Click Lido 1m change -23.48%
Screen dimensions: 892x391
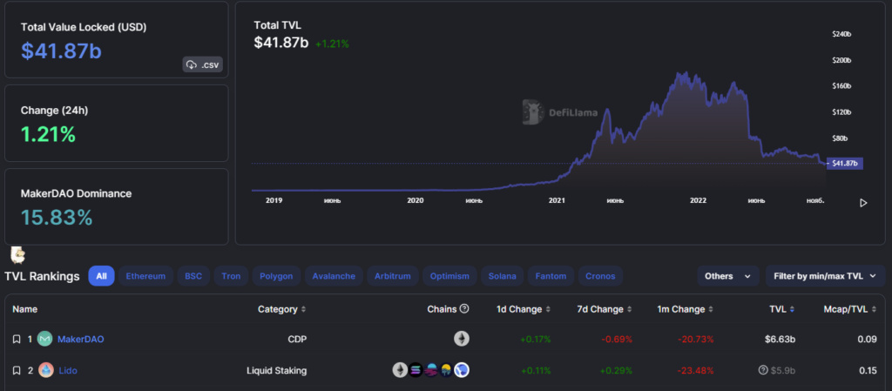coord(695,371)
